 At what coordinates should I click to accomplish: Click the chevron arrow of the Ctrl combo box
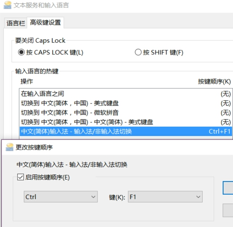pos(93,197)
